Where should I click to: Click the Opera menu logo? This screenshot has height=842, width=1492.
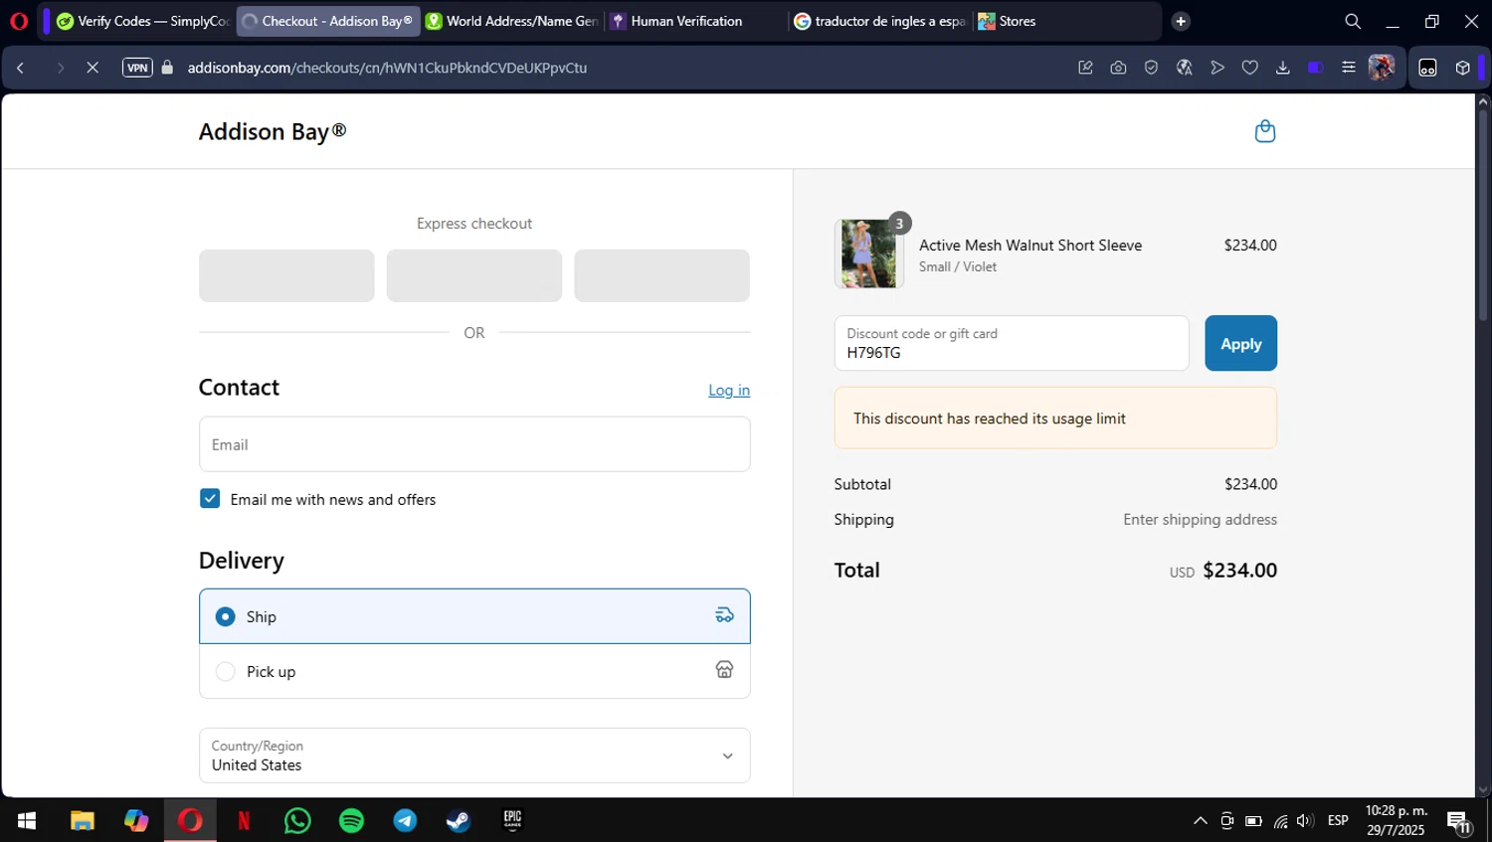pyautogui.click(x=19, y=21)
